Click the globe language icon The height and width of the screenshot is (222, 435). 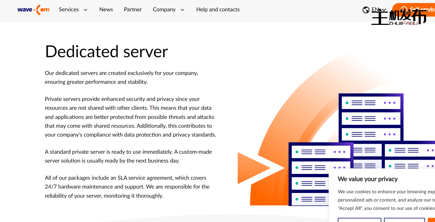point(366,10)
